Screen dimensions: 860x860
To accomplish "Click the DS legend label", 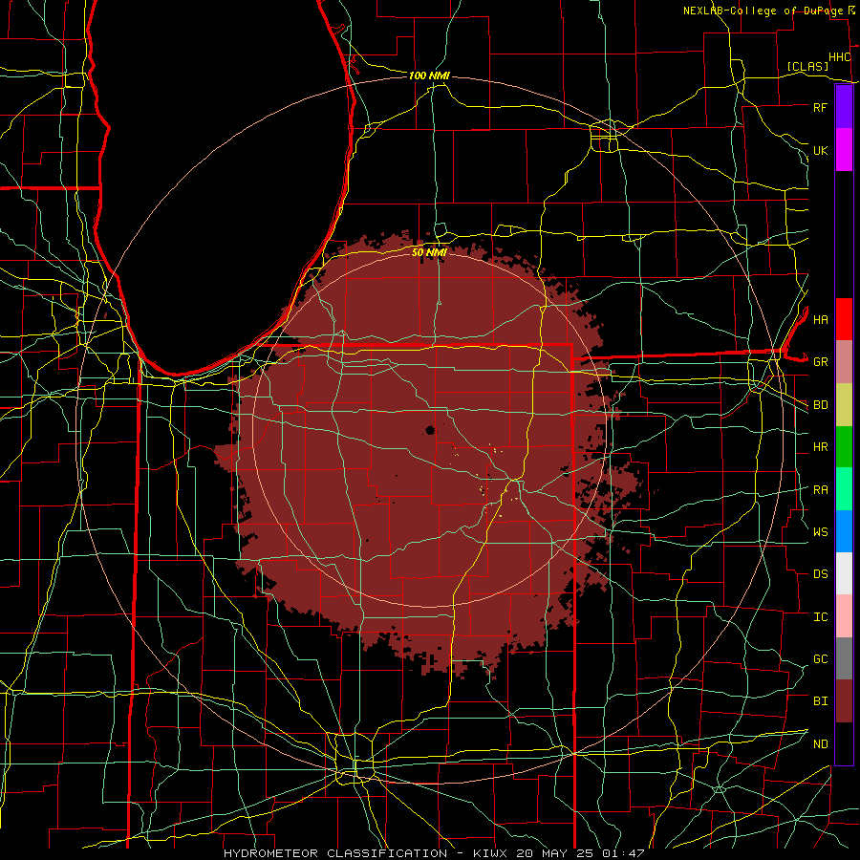I will tap(820, 574).
